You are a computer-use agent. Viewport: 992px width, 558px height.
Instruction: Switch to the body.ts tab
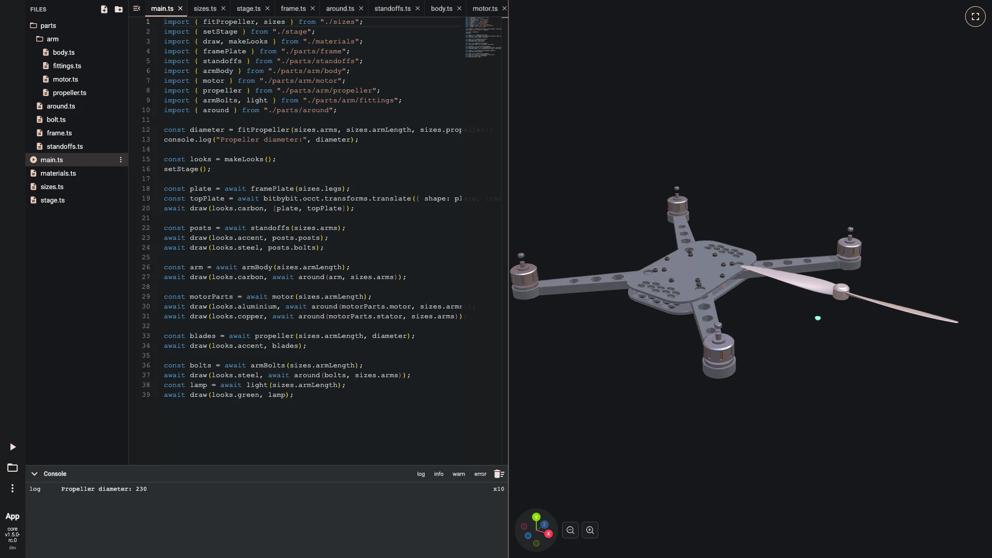[442, 8]
